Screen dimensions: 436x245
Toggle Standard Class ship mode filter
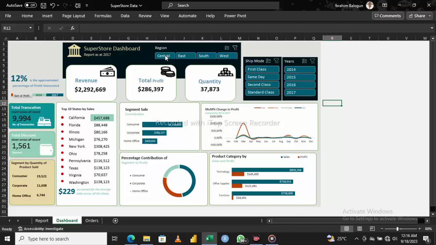coord(262,92)
